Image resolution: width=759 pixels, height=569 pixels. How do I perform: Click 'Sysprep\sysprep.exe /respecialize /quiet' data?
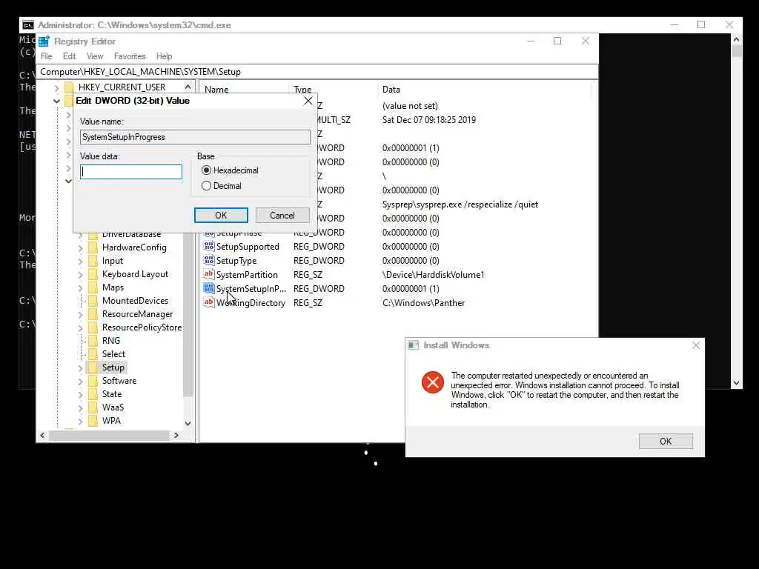[x=460, y=204]
